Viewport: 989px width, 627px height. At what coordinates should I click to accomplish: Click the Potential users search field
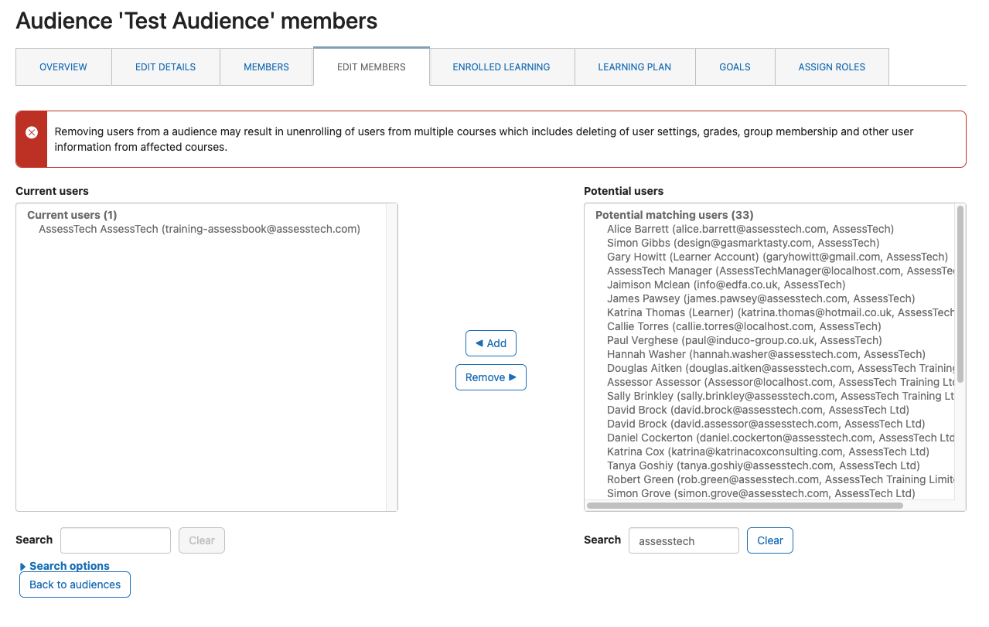684,540
